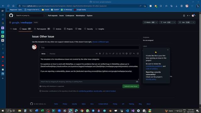Open the Issues repository tab
The image size is (201, 113).
click(25, 29)
